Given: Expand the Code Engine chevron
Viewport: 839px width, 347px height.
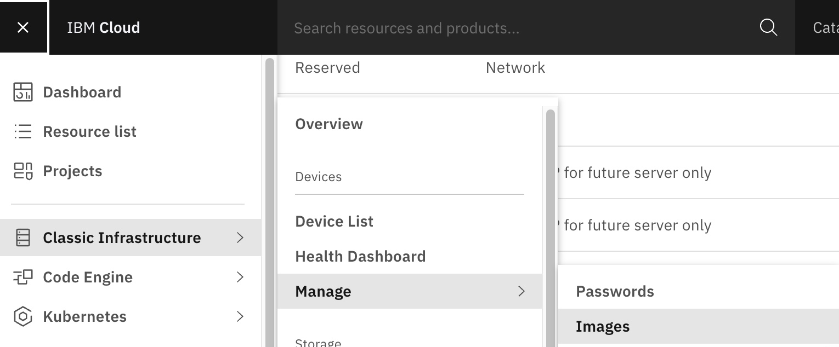Looking at the screenshot, I should point(240,277).
